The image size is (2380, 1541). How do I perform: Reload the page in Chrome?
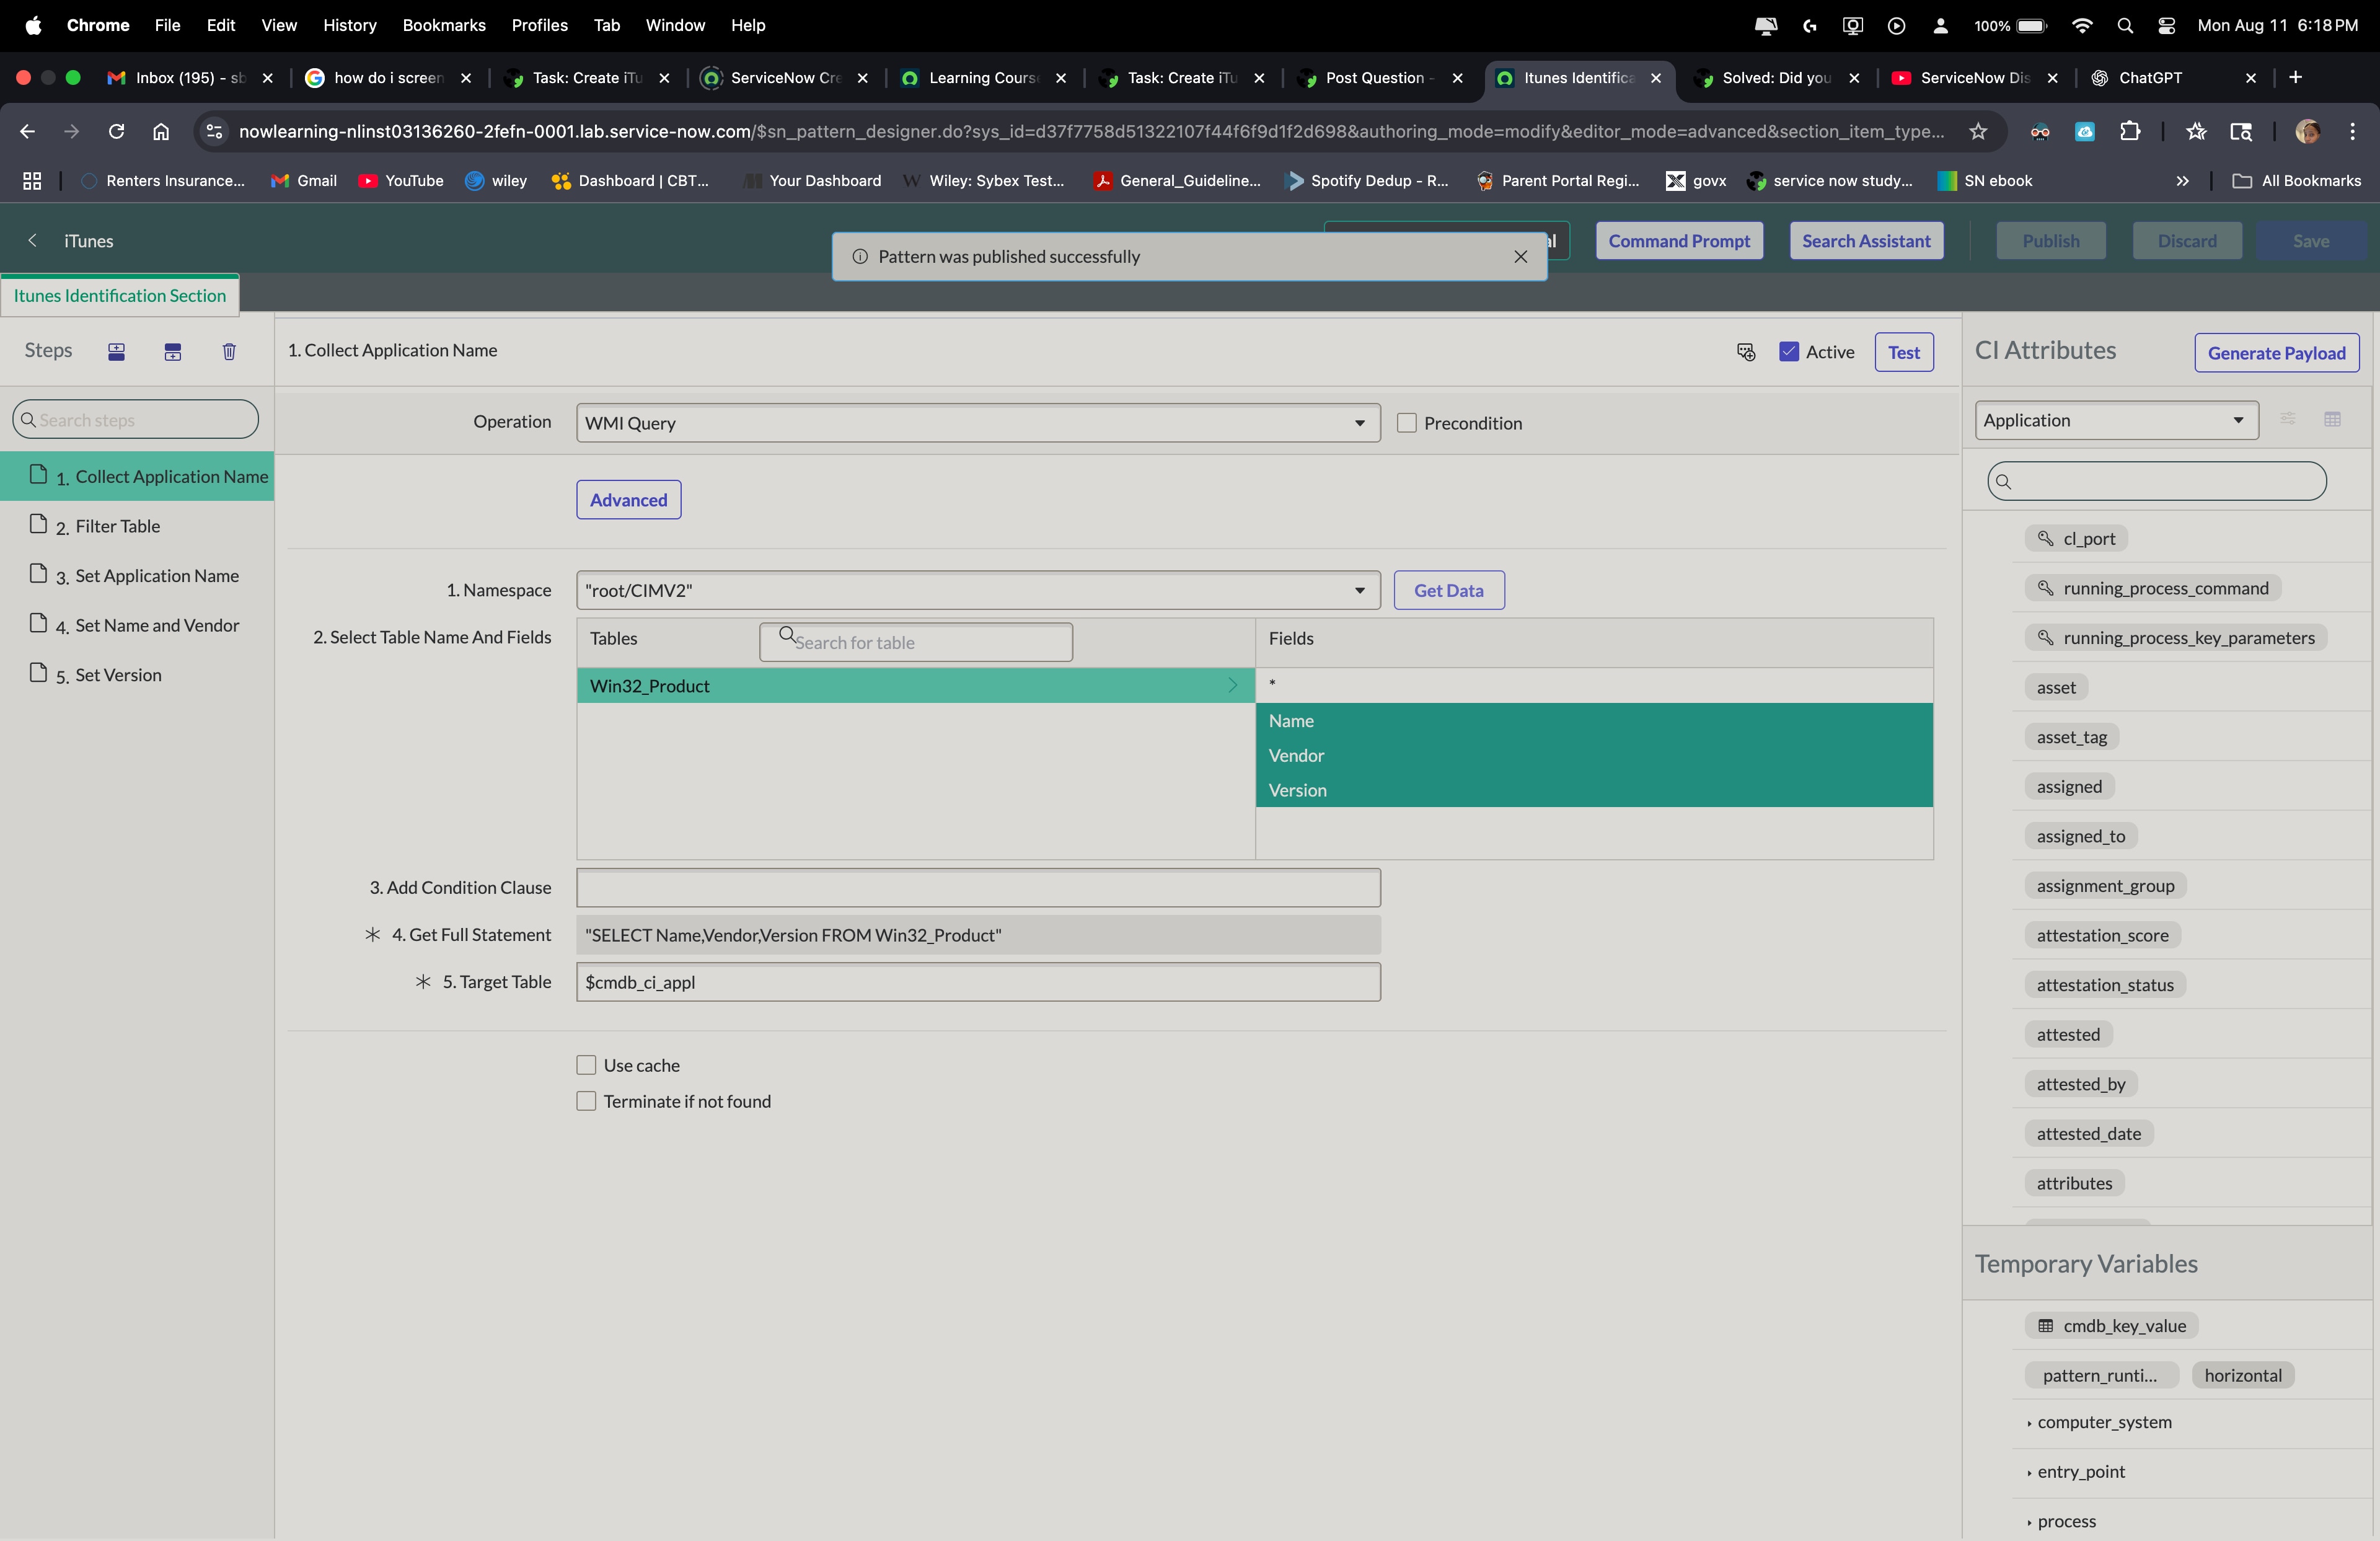116,132
